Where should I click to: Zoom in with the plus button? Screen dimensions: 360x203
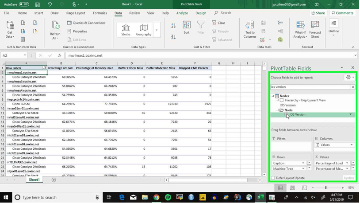coord(343,188)
